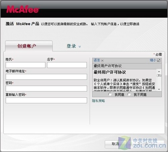Click the 取消 button
Screen dimensions: 168x152
point(115,144)
